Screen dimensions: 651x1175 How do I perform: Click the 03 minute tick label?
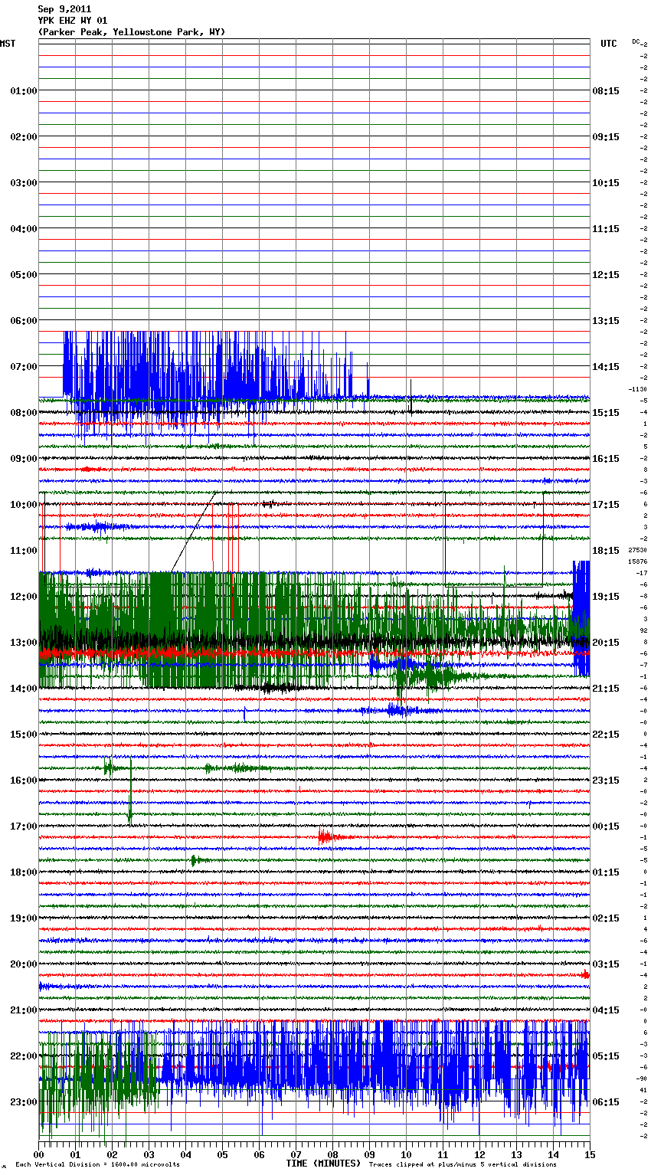click(149, 1155)
